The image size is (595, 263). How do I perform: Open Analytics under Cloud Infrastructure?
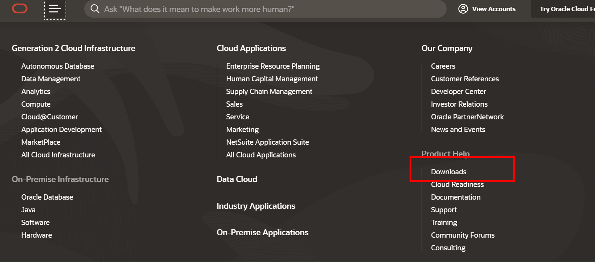(36, 92)
